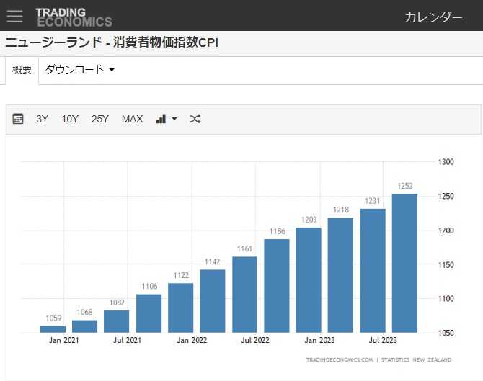
Task: Open the TRADINGECONOMICS.COM source credit link
Action: [339, 359]
